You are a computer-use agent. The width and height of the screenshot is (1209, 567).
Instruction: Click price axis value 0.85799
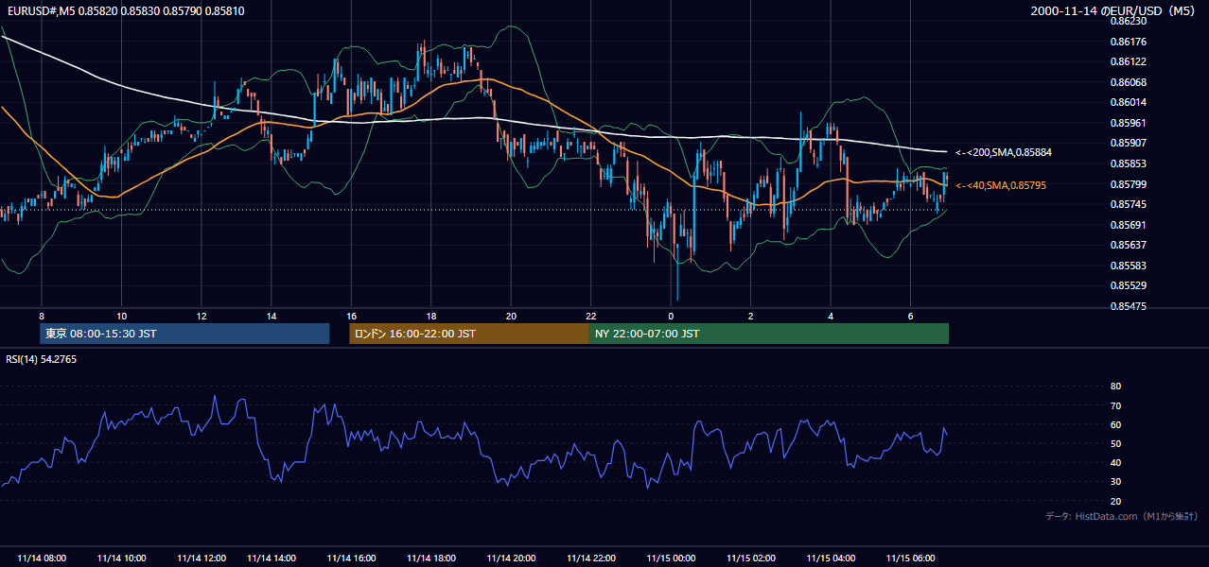[x=1128, y=184]
